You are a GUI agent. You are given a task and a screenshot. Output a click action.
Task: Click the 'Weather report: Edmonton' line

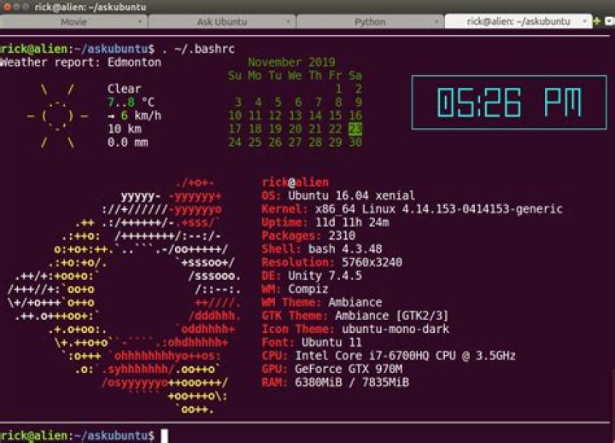[81, 62]
